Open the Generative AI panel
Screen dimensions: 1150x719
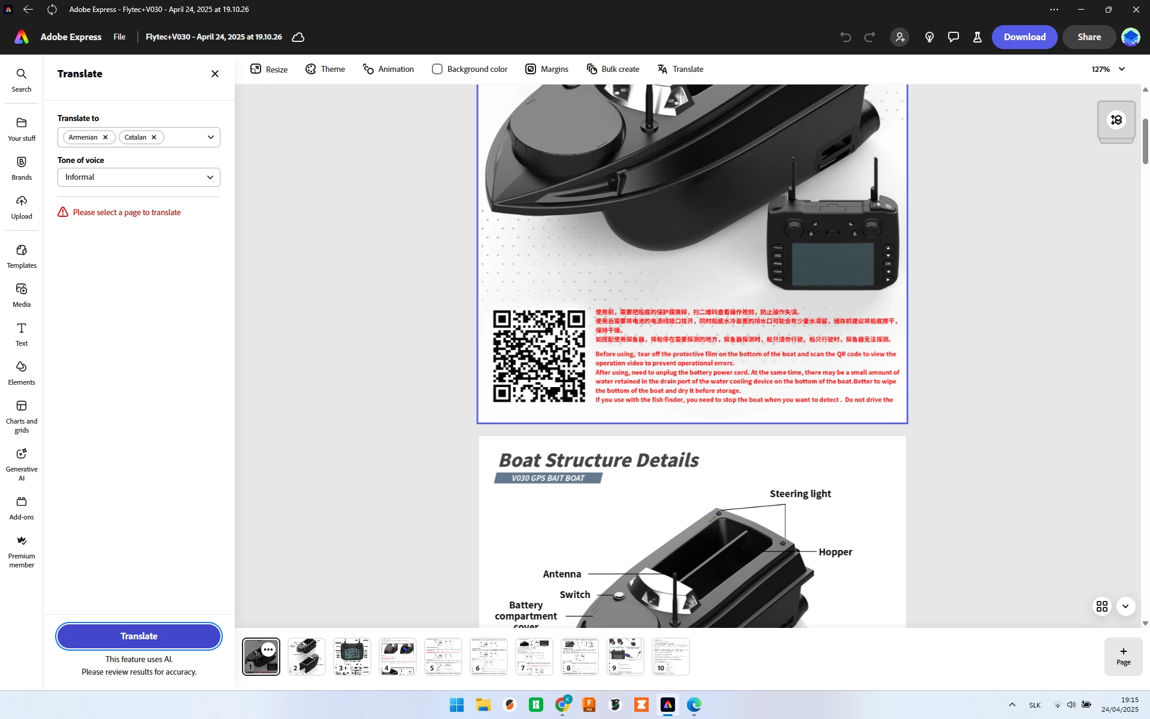pyautogui.click(x=22, y=464)
